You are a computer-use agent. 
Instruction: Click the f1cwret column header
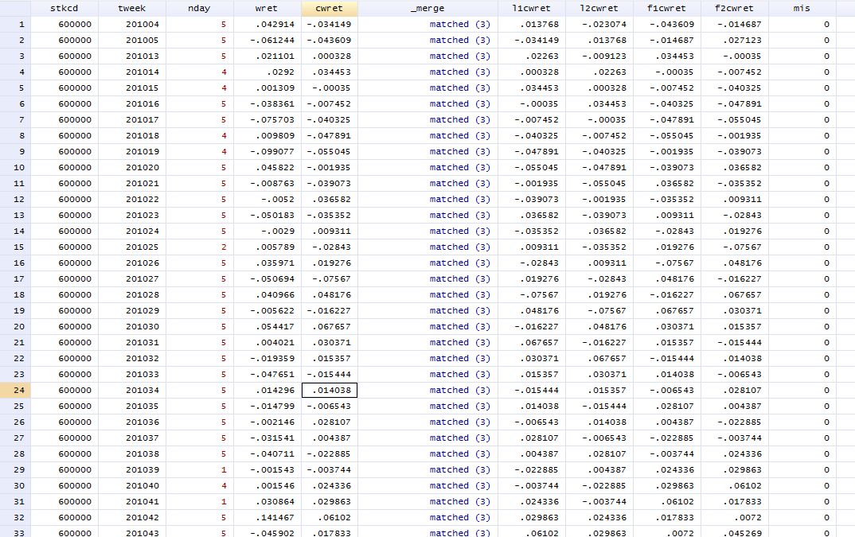pos(667,9)
